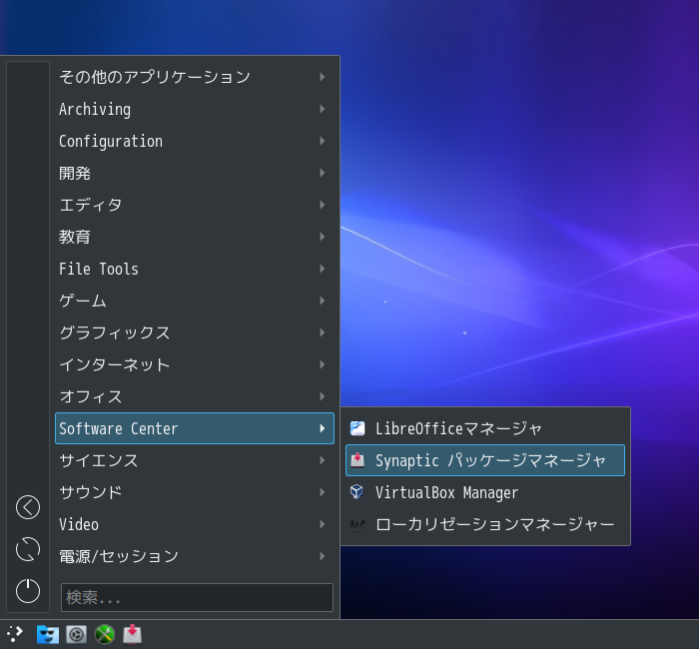This screenshot has height=649, width=699.
Task: Expand the arrow beside File Tools
Action: [x=323, y=269]
